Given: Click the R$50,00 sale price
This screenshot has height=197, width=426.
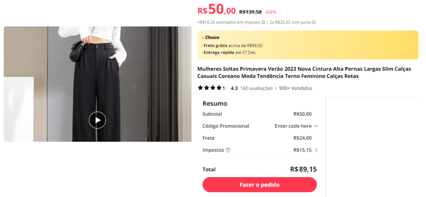Looking at the screenshot, I should pyautogui.click(x=216, y=10).
